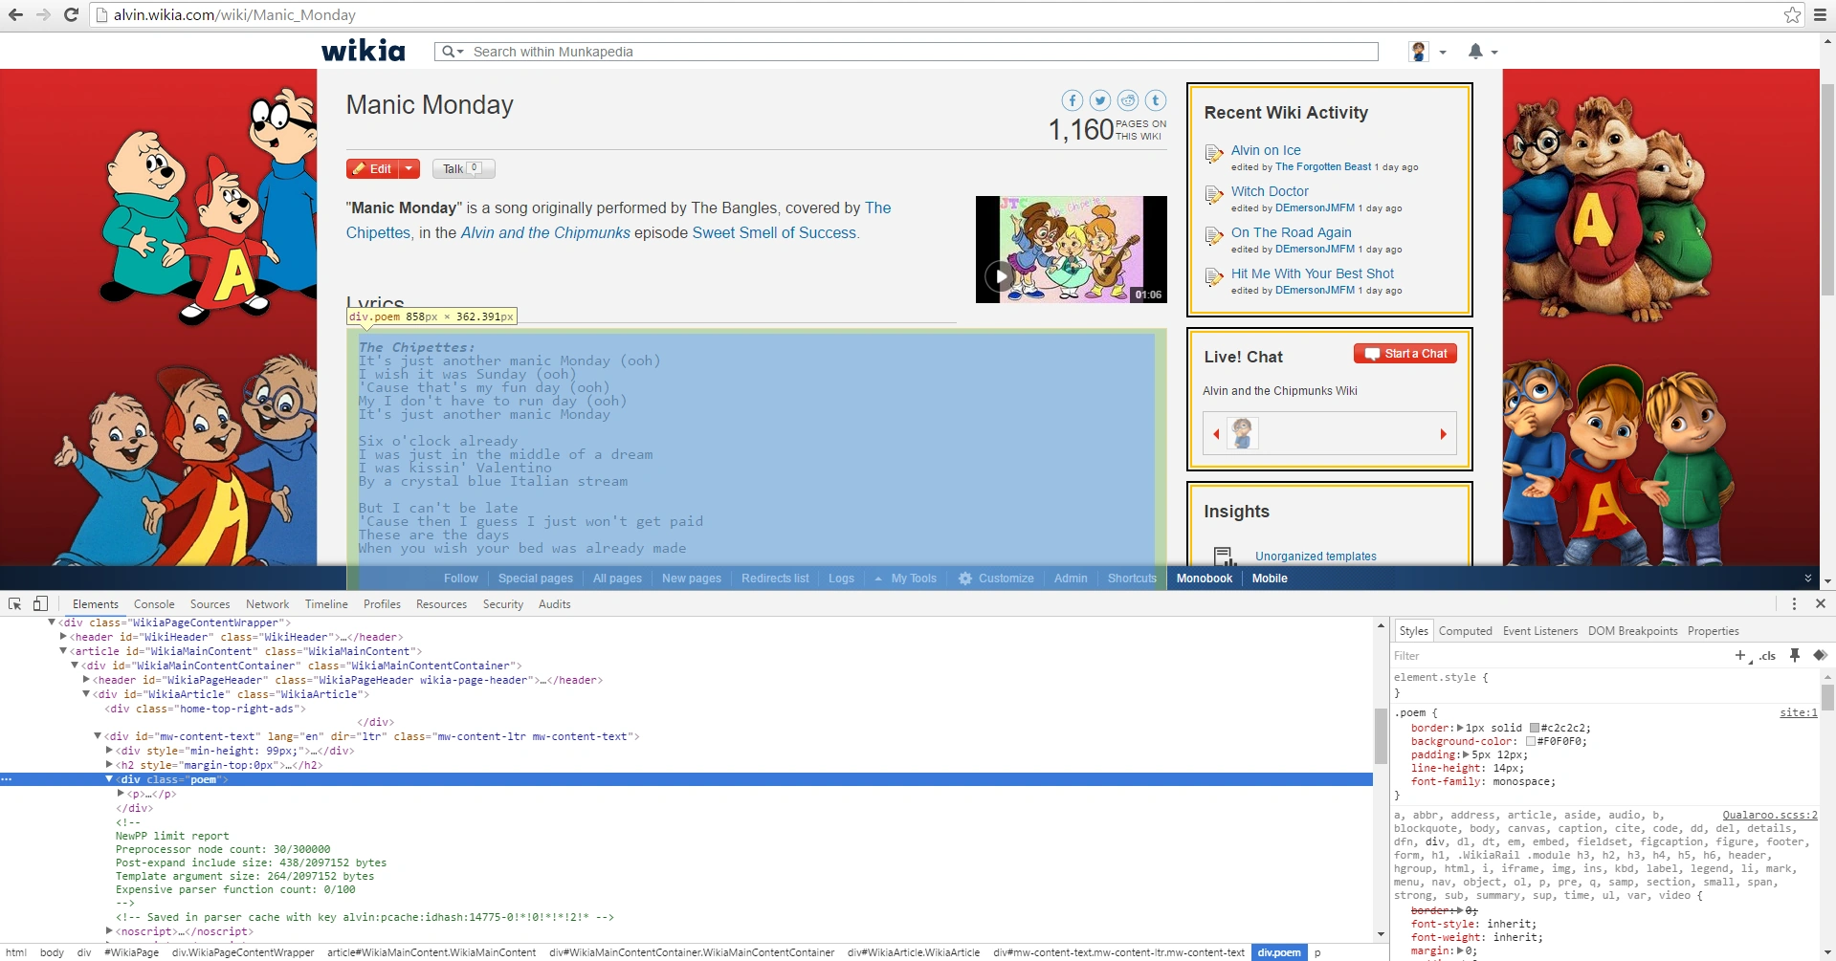Switch to the Sources tab

coord(210,604)
